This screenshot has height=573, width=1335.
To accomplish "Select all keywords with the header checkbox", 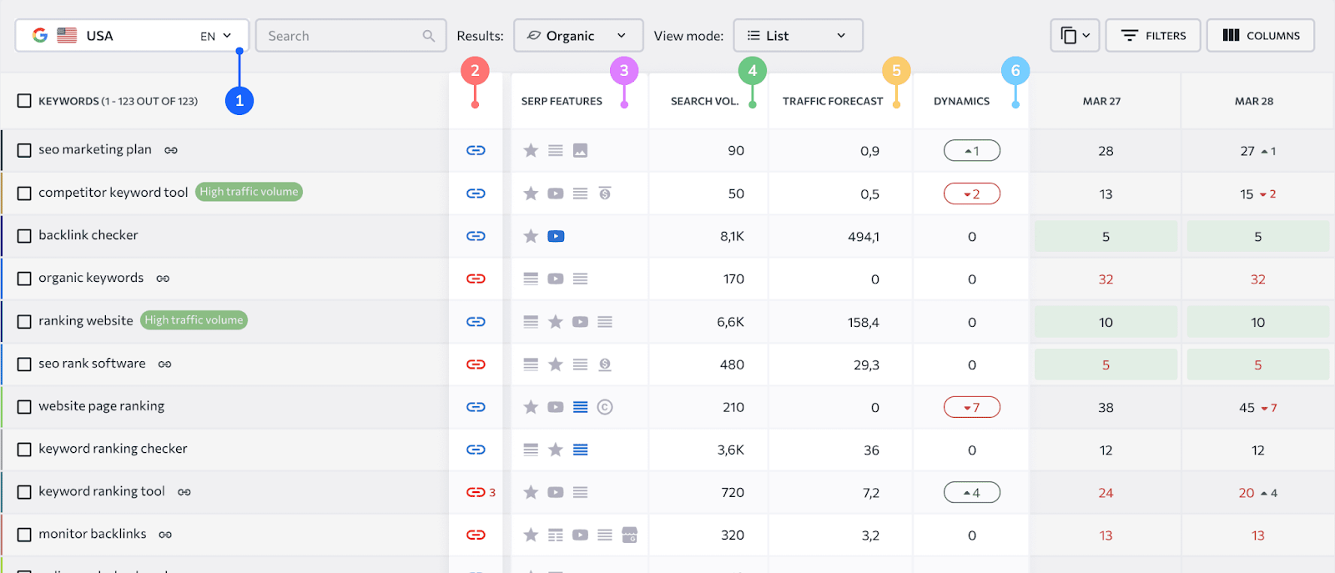I will [x=24, y=101].
